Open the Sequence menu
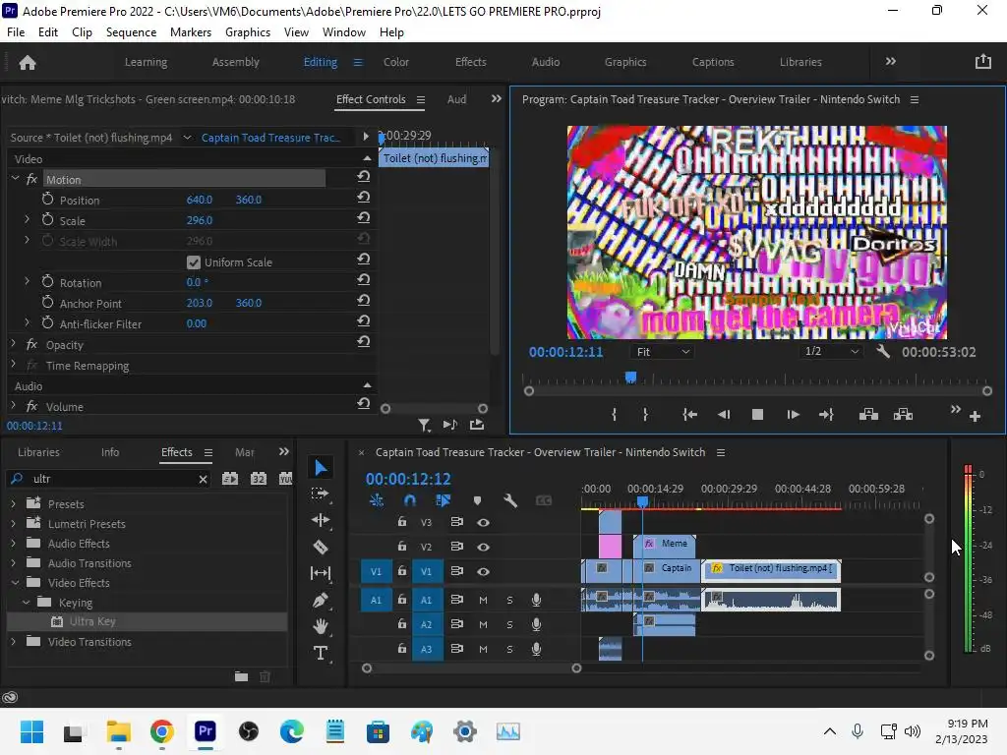The width and height of the screenshot is (1007, 755). point(131,32)
